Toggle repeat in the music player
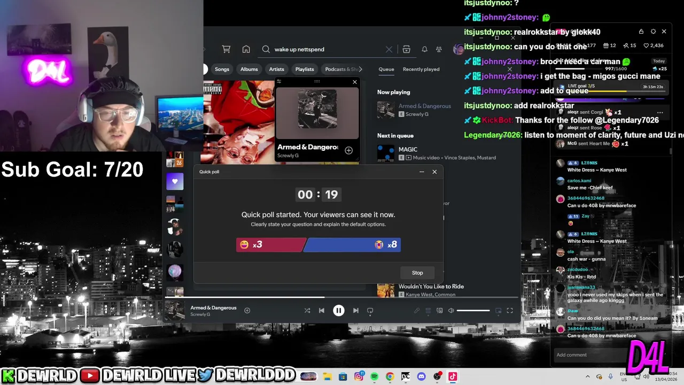Image resolution: width=684 pixels, height=385 pixels. coord(370,310)
